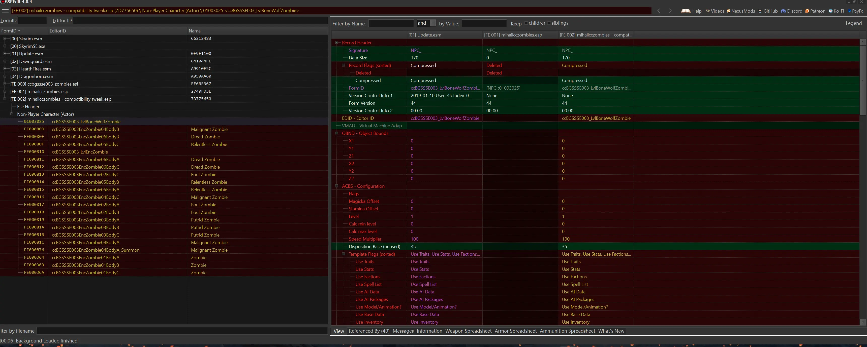The image size is (867, 347).
Task: Expand [FE 001] mihailcczombies.esp node
Action: [x=5, y=91]
